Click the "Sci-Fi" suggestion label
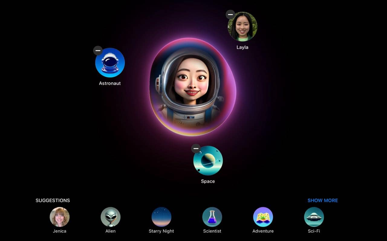Screen dimensions: 387x241 pos(314,231)
